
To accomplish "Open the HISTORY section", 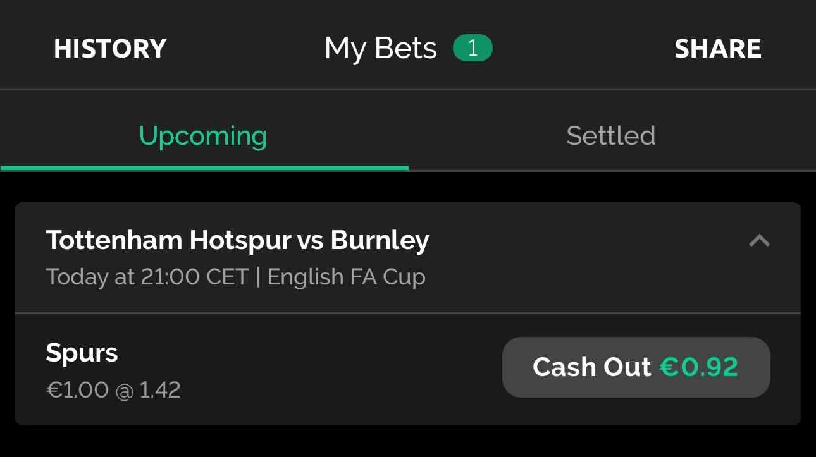I will pyautogui.click(x=110, y=49).
